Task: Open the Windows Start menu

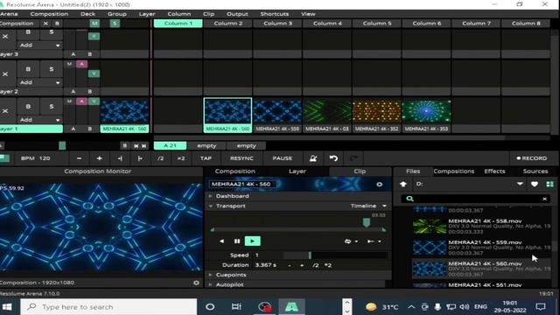Action: point(7,307)
